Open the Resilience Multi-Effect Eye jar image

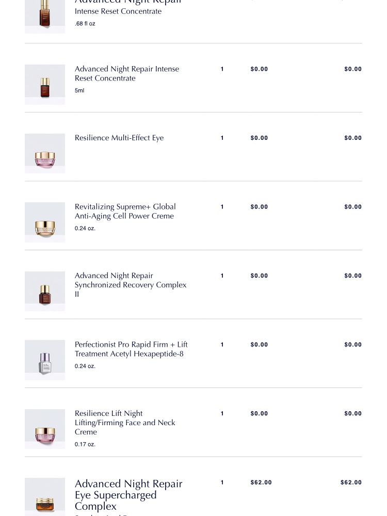tap(45, 153)
